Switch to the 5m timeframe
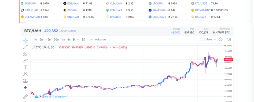 [x=42, y=39]
